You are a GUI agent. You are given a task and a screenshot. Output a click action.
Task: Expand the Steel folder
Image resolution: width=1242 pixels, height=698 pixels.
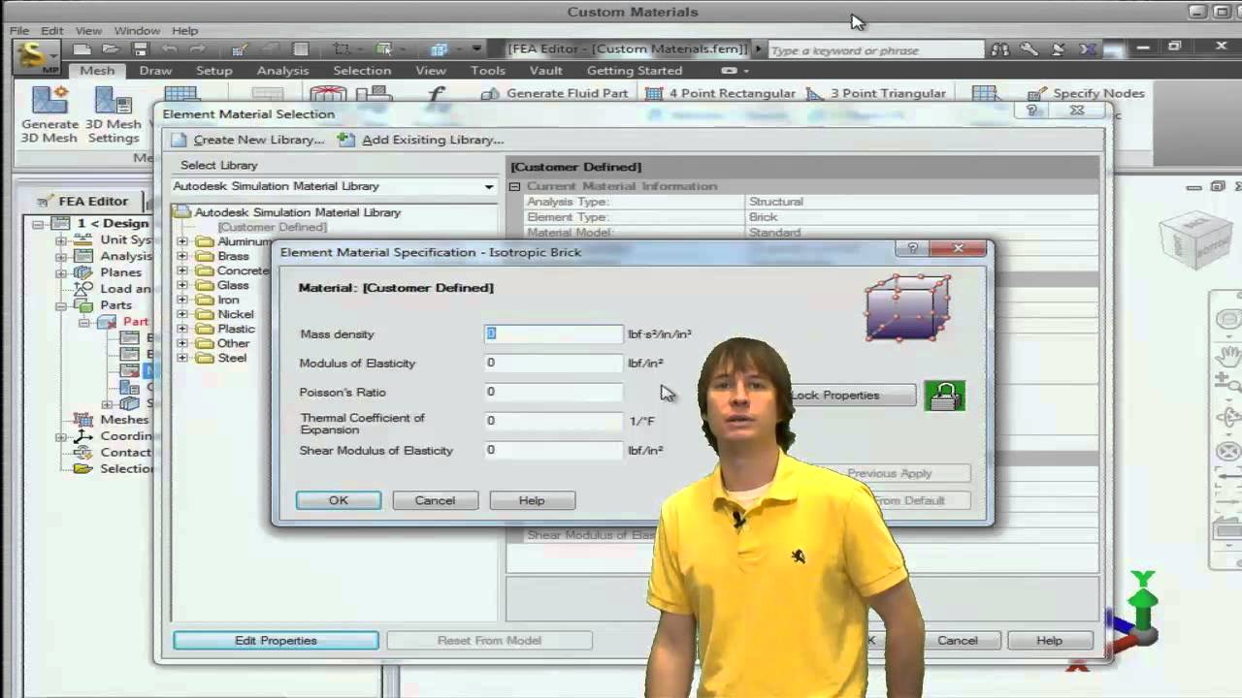182,358
